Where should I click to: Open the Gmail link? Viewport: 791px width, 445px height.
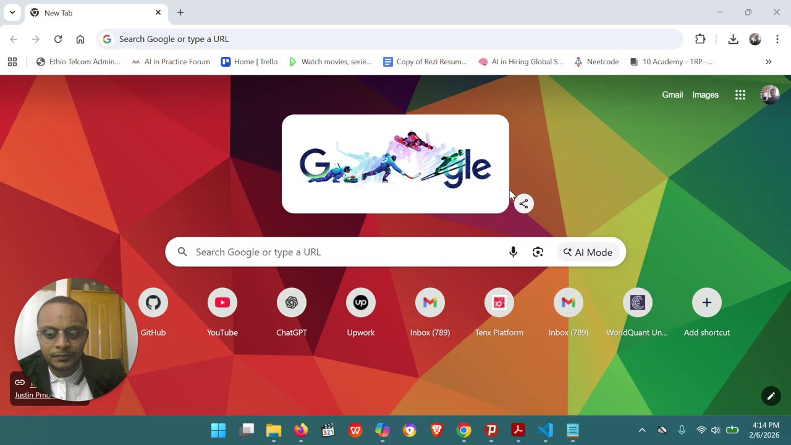coord(672,95)
